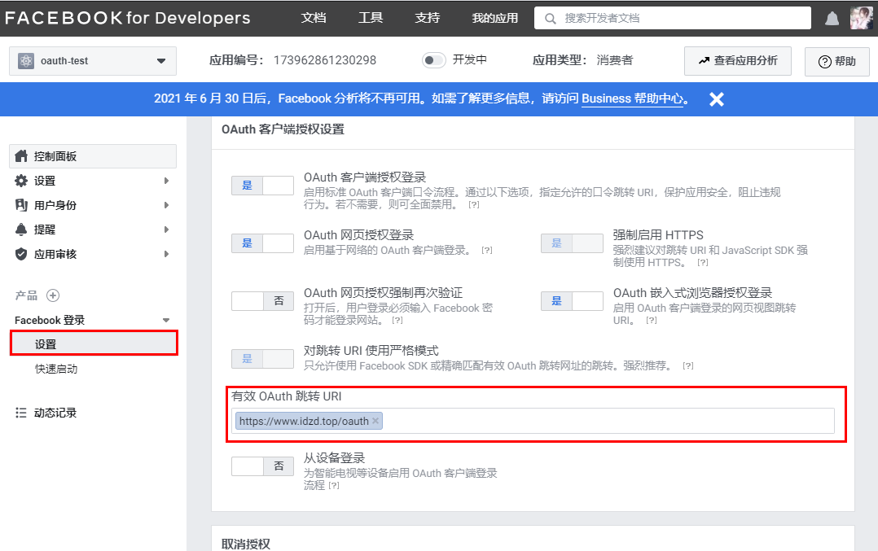Click the 产品 sidebar label
878x551 pixels.
(26, 295)
